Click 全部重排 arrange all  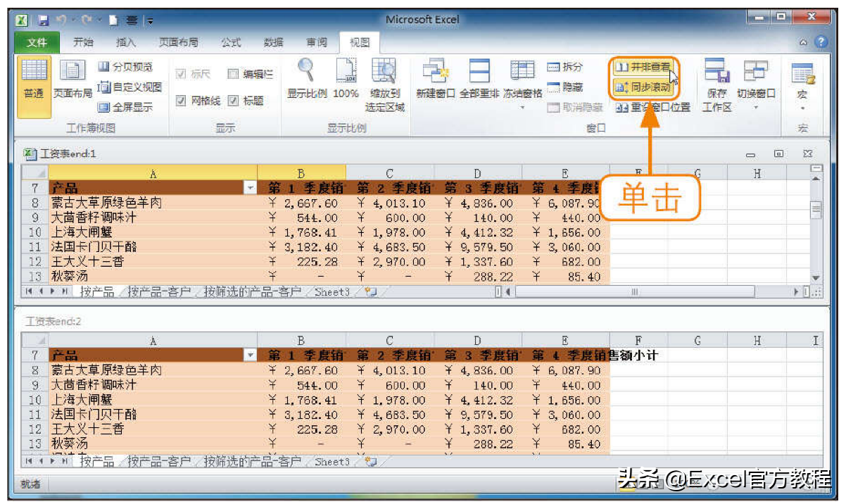click(x=479, y=79)
